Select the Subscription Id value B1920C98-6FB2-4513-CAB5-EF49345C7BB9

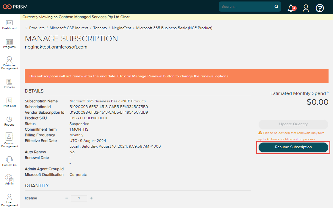click(x=109, y=107)
